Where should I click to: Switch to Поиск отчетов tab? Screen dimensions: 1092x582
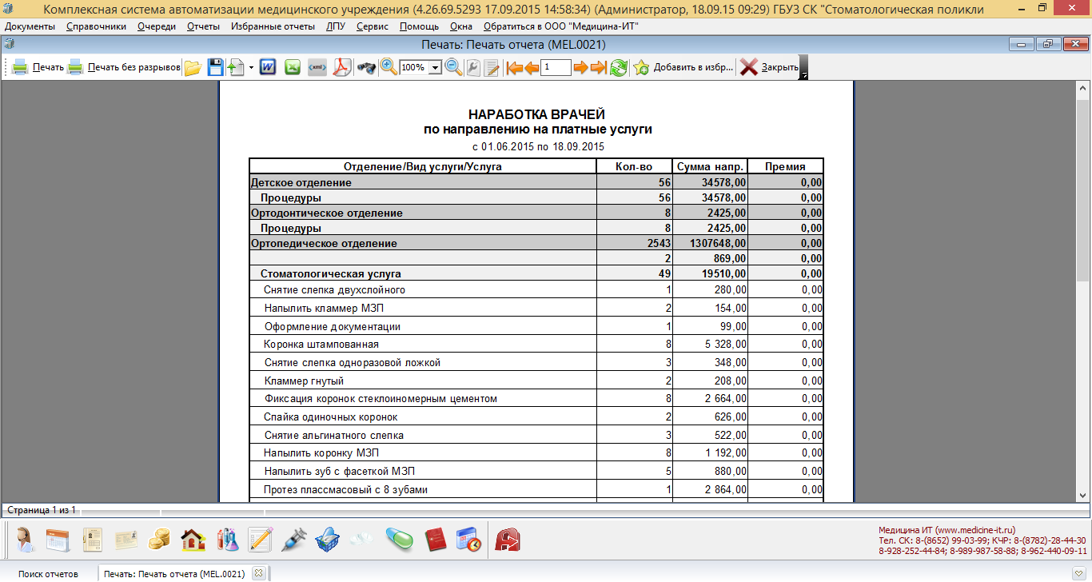pos(49,574)
